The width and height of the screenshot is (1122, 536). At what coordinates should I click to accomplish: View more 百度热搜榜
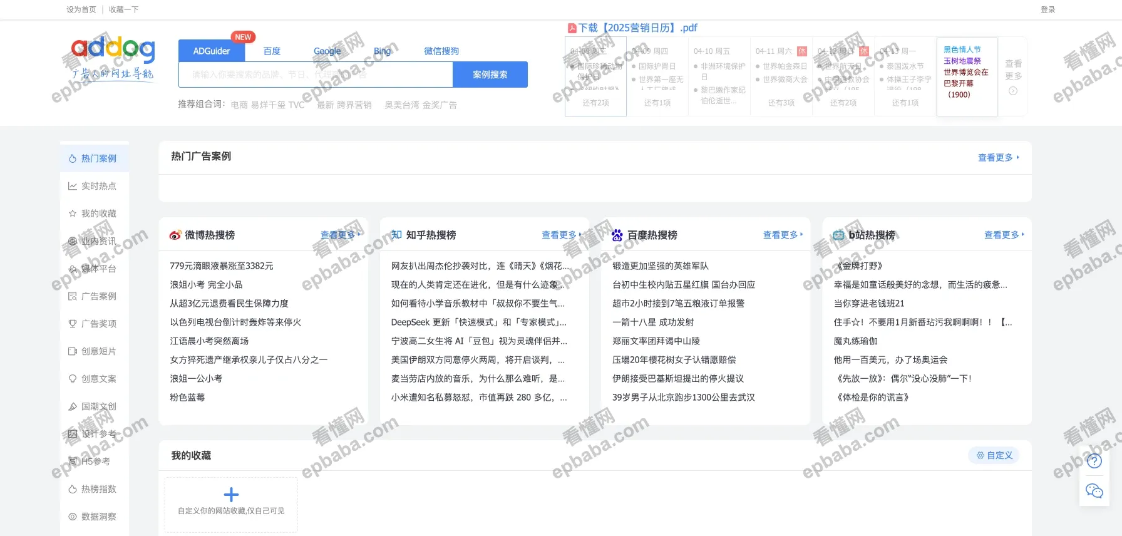pyautogui.click(x=783, y=235)
